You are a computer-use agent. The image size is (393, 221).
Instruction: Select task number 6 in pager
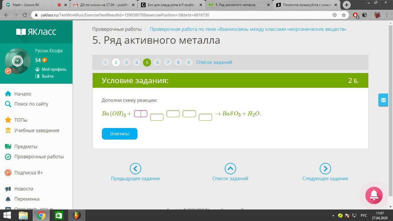[157, 62]
